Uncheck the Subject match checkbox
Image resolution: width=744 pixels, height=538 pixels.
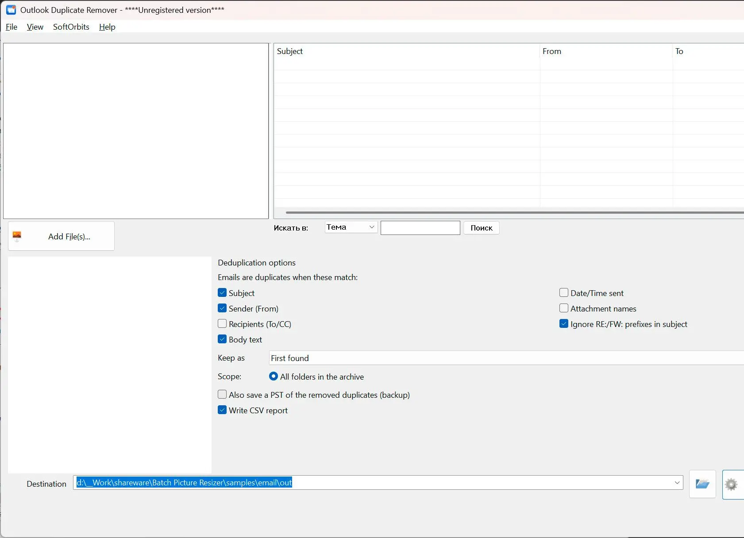coord(222,293)
